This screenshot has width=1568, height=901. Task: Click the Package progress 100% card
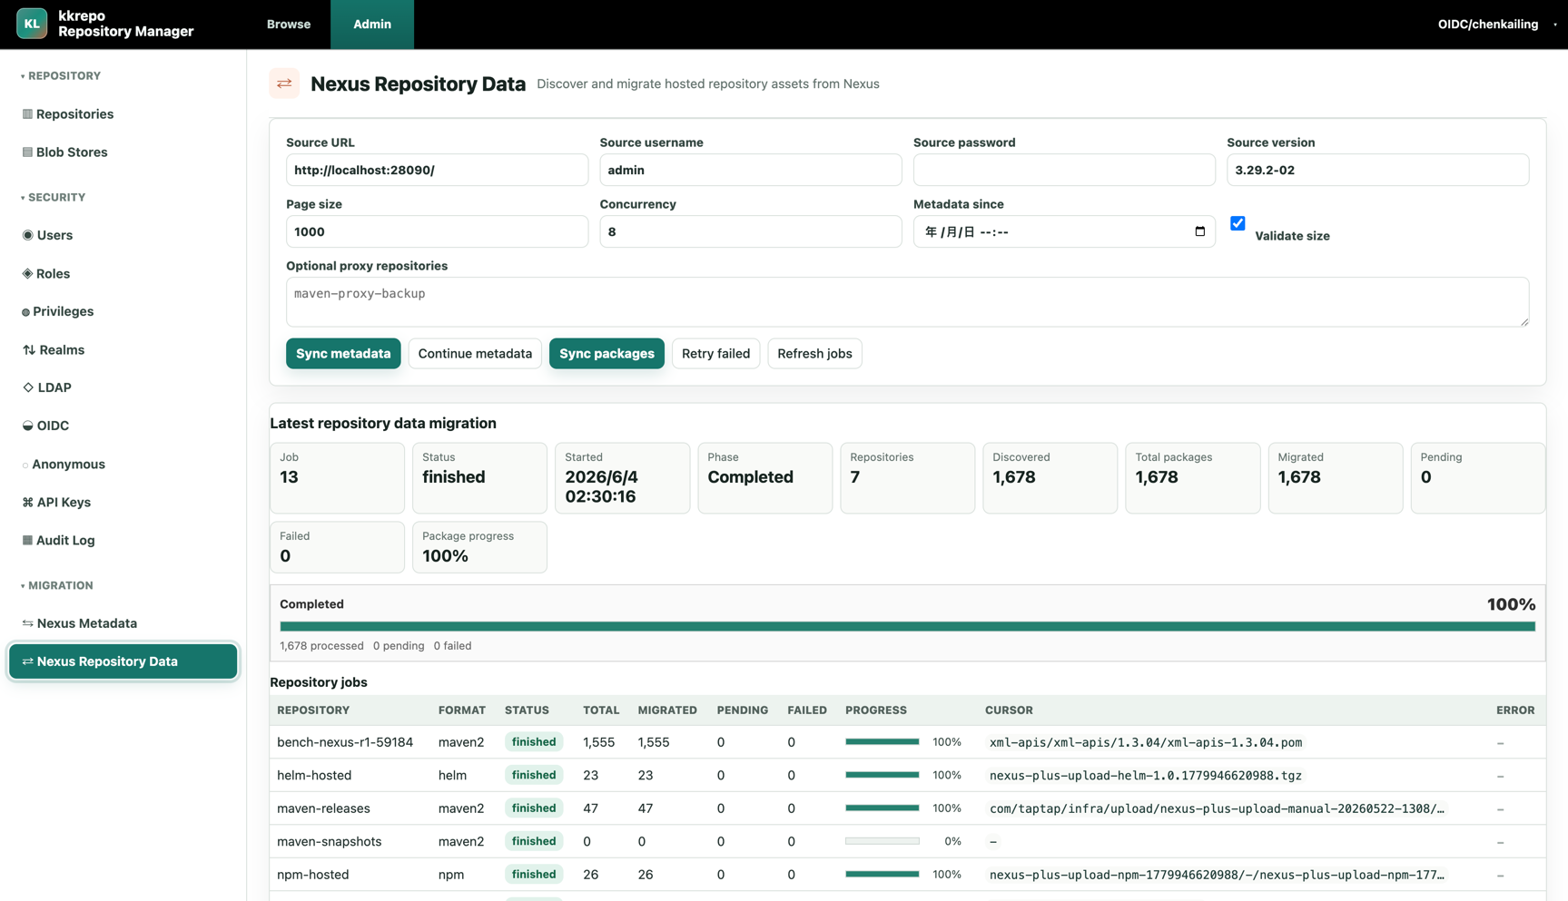(x=479, y=547)
